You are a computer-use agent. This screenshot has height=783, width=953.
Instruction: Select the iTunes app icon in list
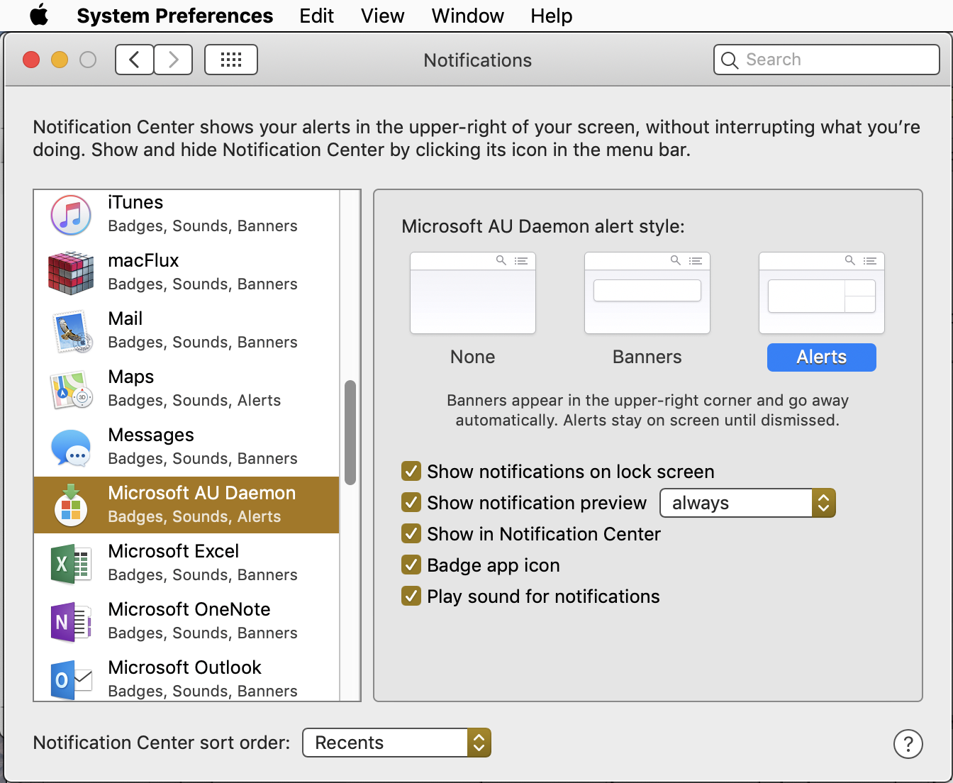[71, 215]
